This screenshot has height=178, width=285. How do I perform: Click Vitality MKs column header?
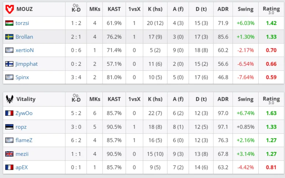(x=95, y=99)
